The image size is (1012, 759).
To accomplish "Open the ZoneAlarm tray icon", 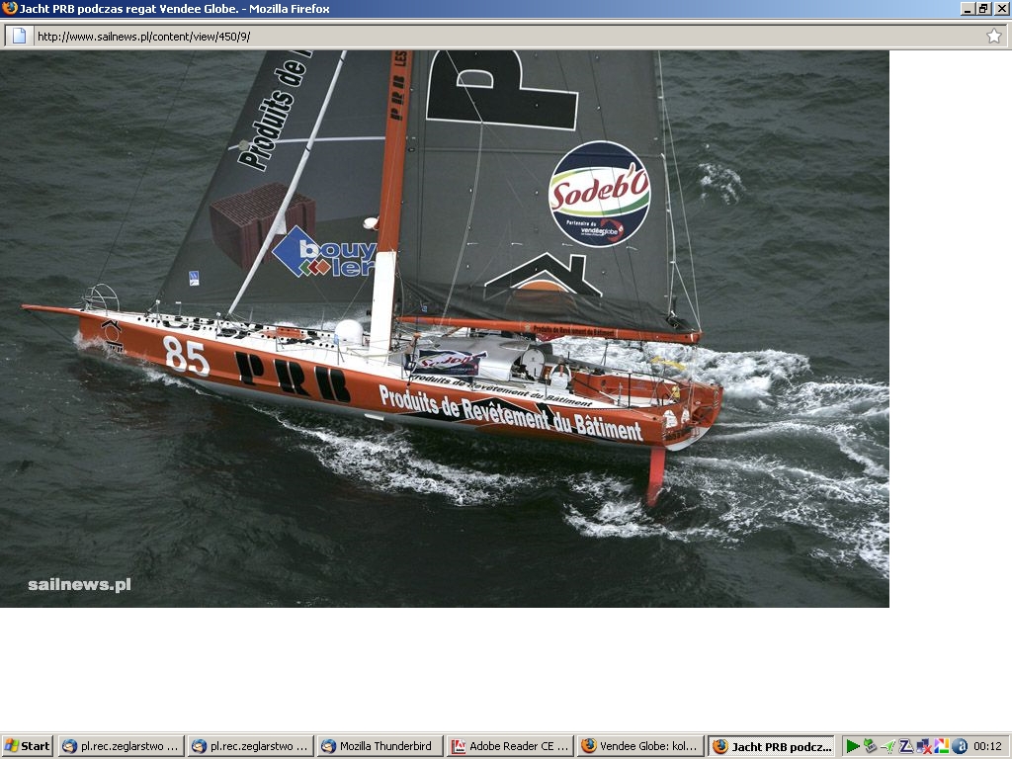I will pos(905,746).
